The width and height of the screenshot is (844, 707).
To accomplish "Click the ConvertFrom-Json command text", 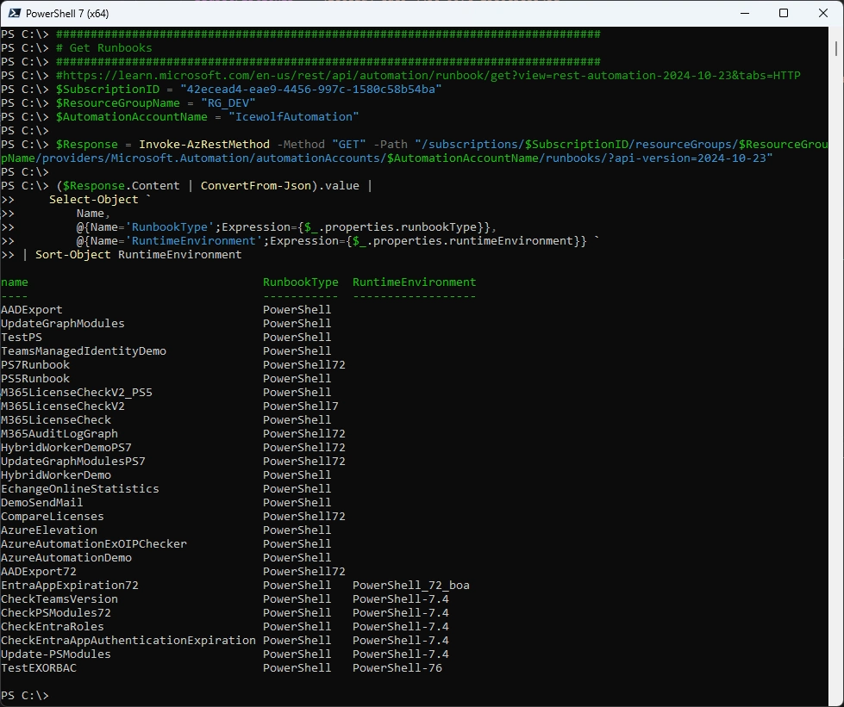I will pos(256,185).
